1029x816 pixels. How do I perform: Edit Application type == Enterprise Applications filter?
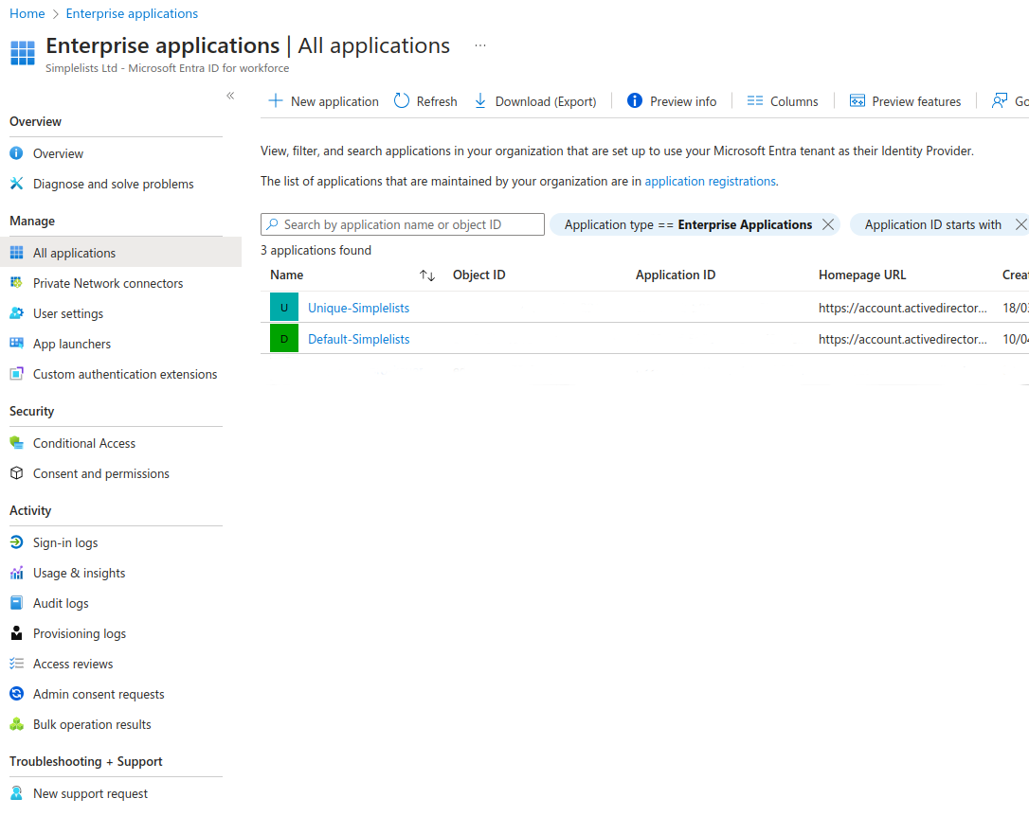[x=688, y=224]
